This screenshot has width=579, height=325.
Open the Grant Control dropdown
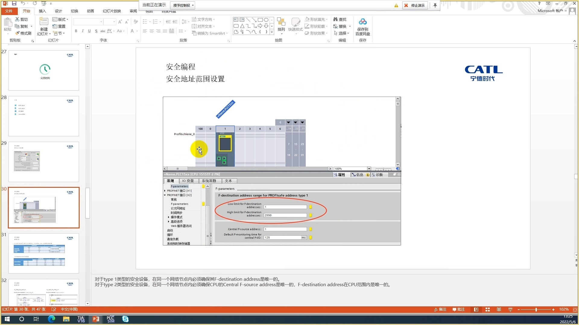pos(183,5)
